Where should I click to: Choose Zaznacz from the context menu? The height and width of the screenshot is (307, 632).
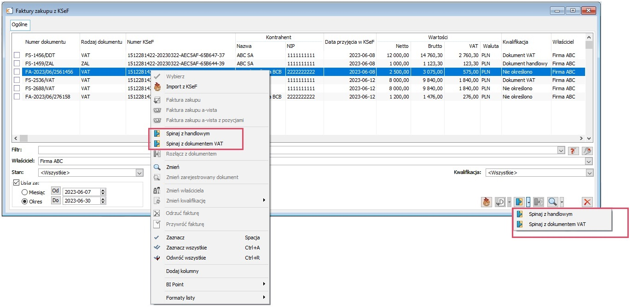coord(210,237)
